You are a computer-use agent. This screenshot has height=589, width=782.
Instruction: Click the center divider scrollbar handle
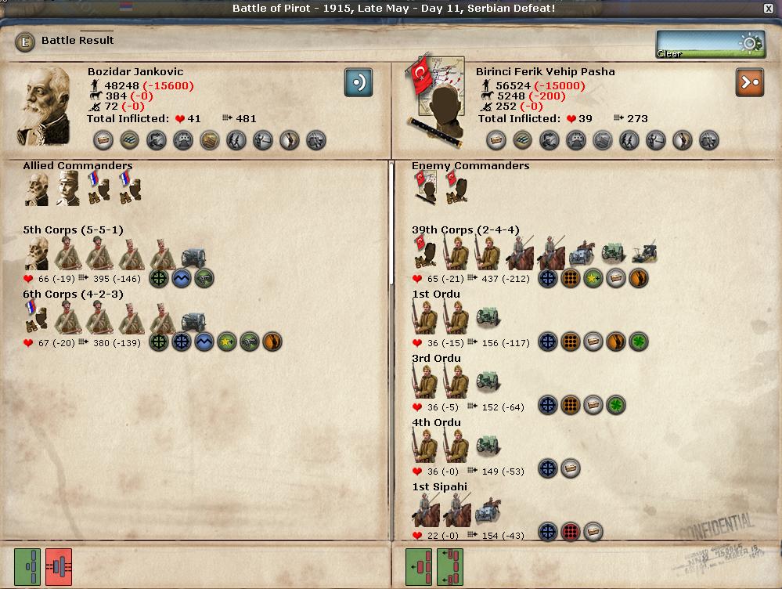pyautogui.click(x=391, y=222)
